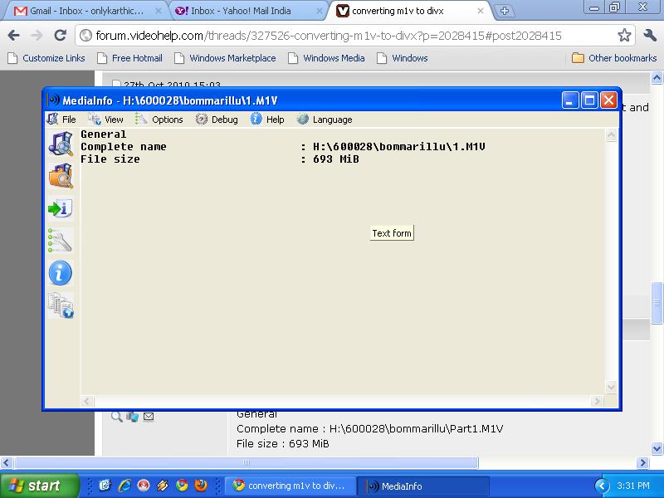Click the browser vertical scrollbar thumb
The width and height of the screenshot is (664, 498).
tap(657, 303)
